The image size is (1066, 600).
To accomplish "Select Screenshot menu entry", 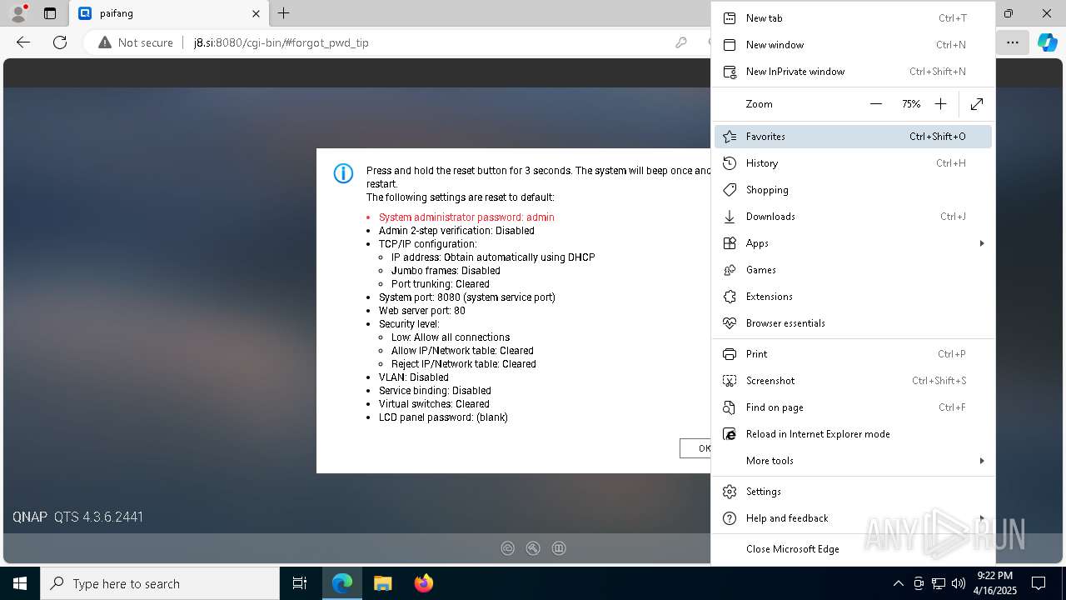I will (x=853, y=381).
